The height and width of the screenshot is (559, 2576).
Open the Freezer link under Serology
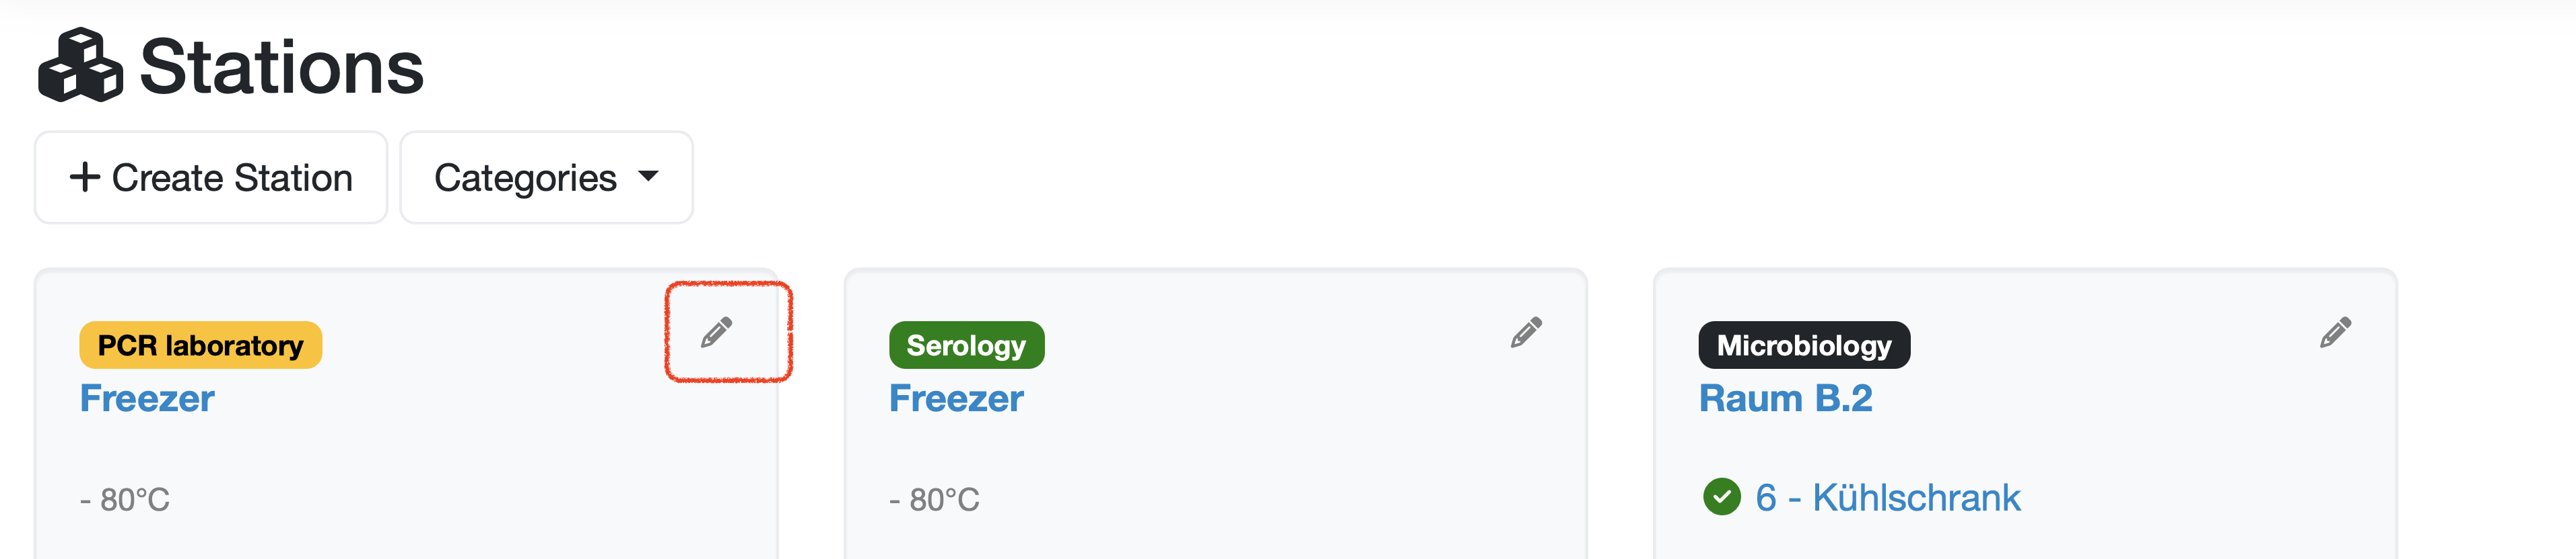click(x=956, y=398)
